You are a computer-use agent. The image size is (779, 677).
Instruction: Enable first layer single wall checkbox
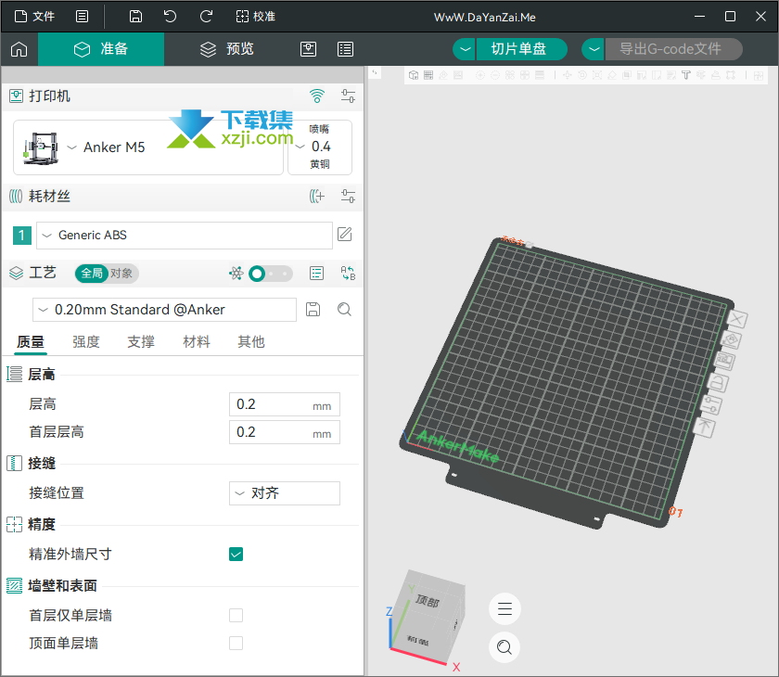tap(236, 616)
